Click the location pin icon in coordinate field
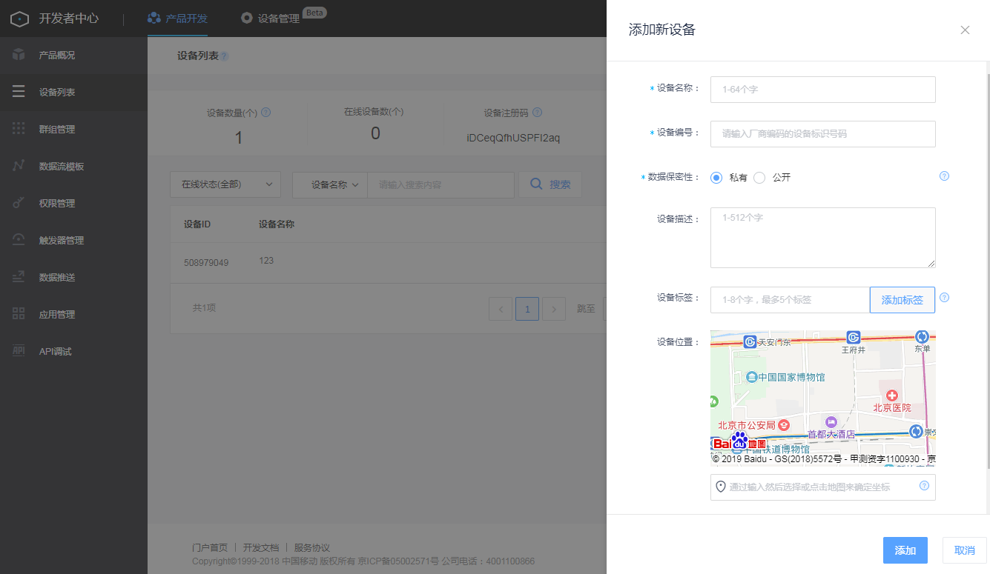990x574 pixels. point(720,487)
